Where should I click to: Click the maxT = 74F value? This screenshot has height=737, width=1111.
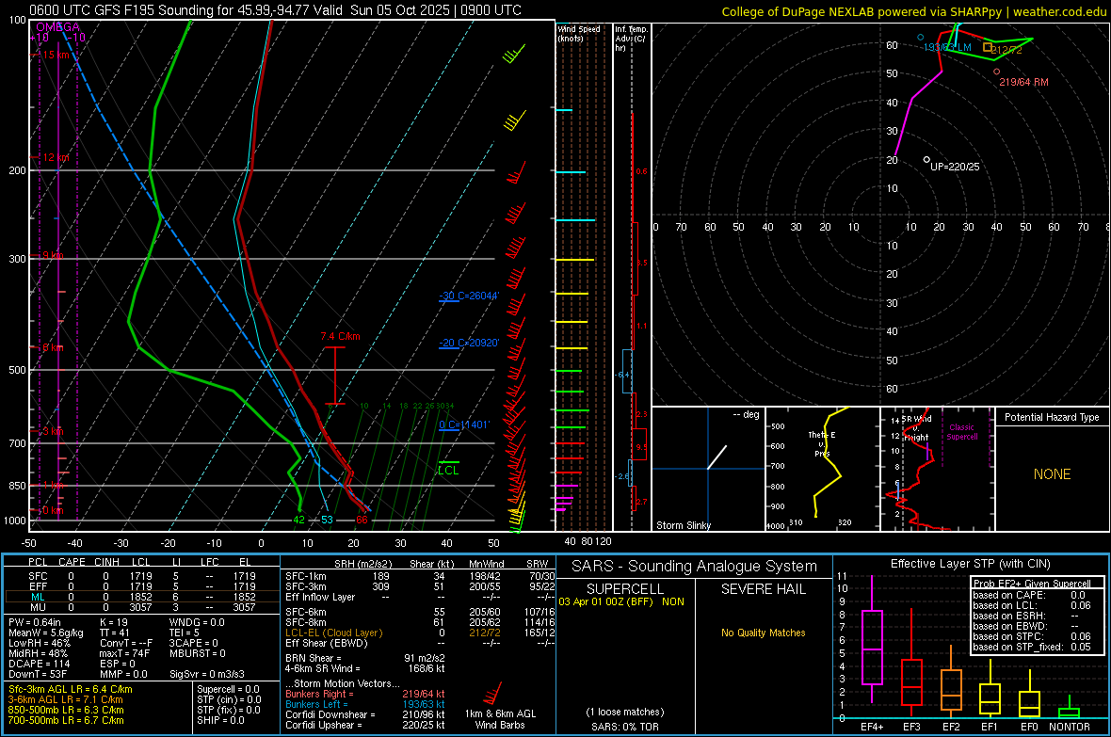point(124,653)
